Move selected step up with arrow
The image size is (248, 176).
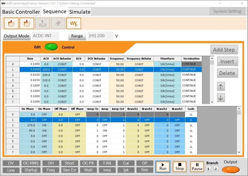[x=221, y=87]
